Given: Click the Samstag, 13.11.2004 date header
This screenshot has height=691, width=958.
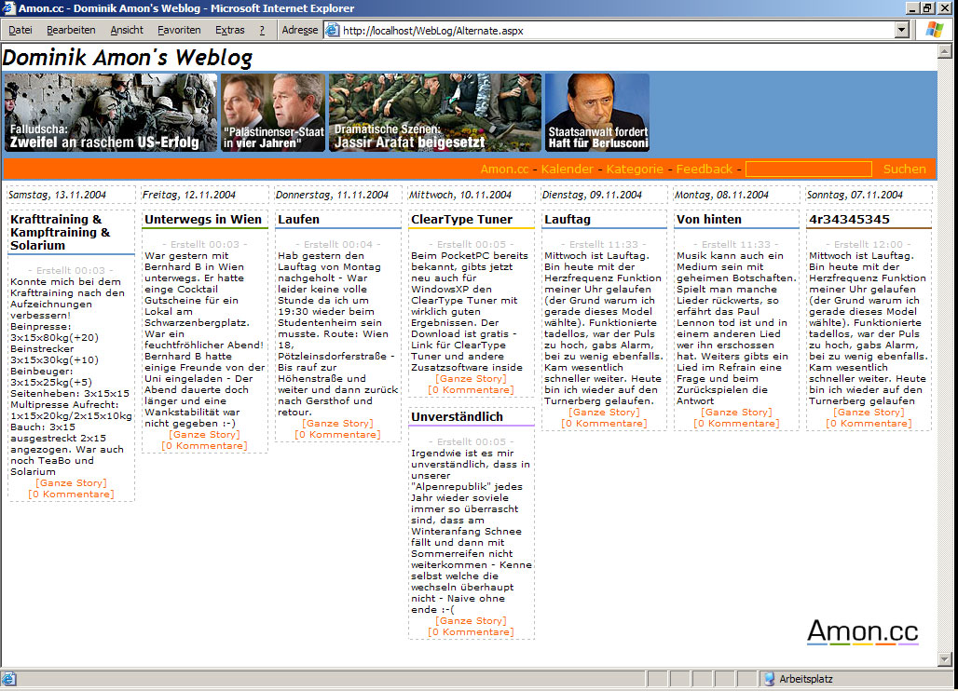Looking at the screenshot, I should 57,195.
